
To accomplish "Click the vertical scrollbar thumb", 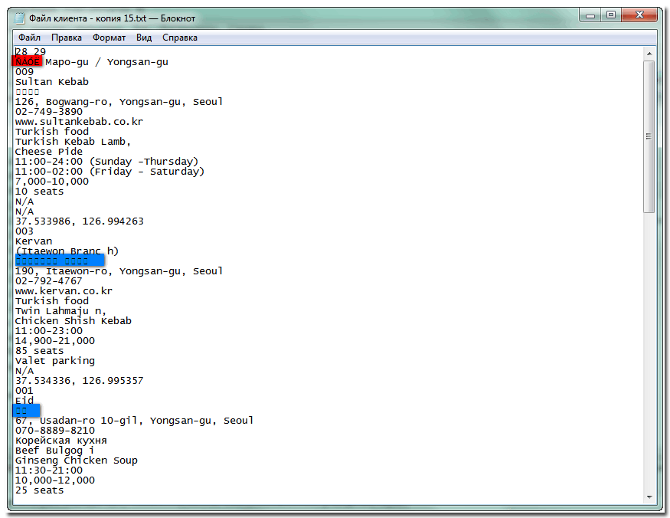I will coord(649,136).
